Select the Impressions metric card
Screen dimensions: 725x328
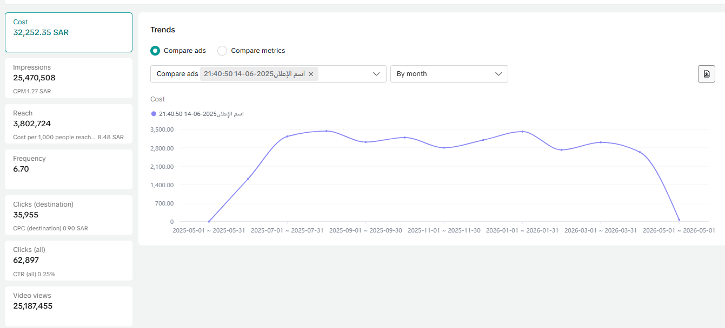[69, 78]
